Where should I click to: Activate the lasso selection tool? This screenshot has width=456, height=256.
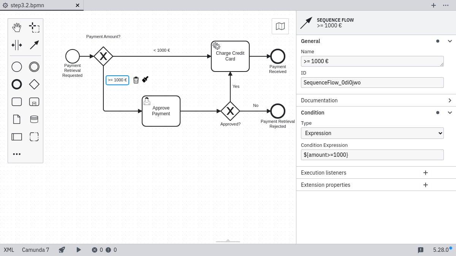pos(34,27)
